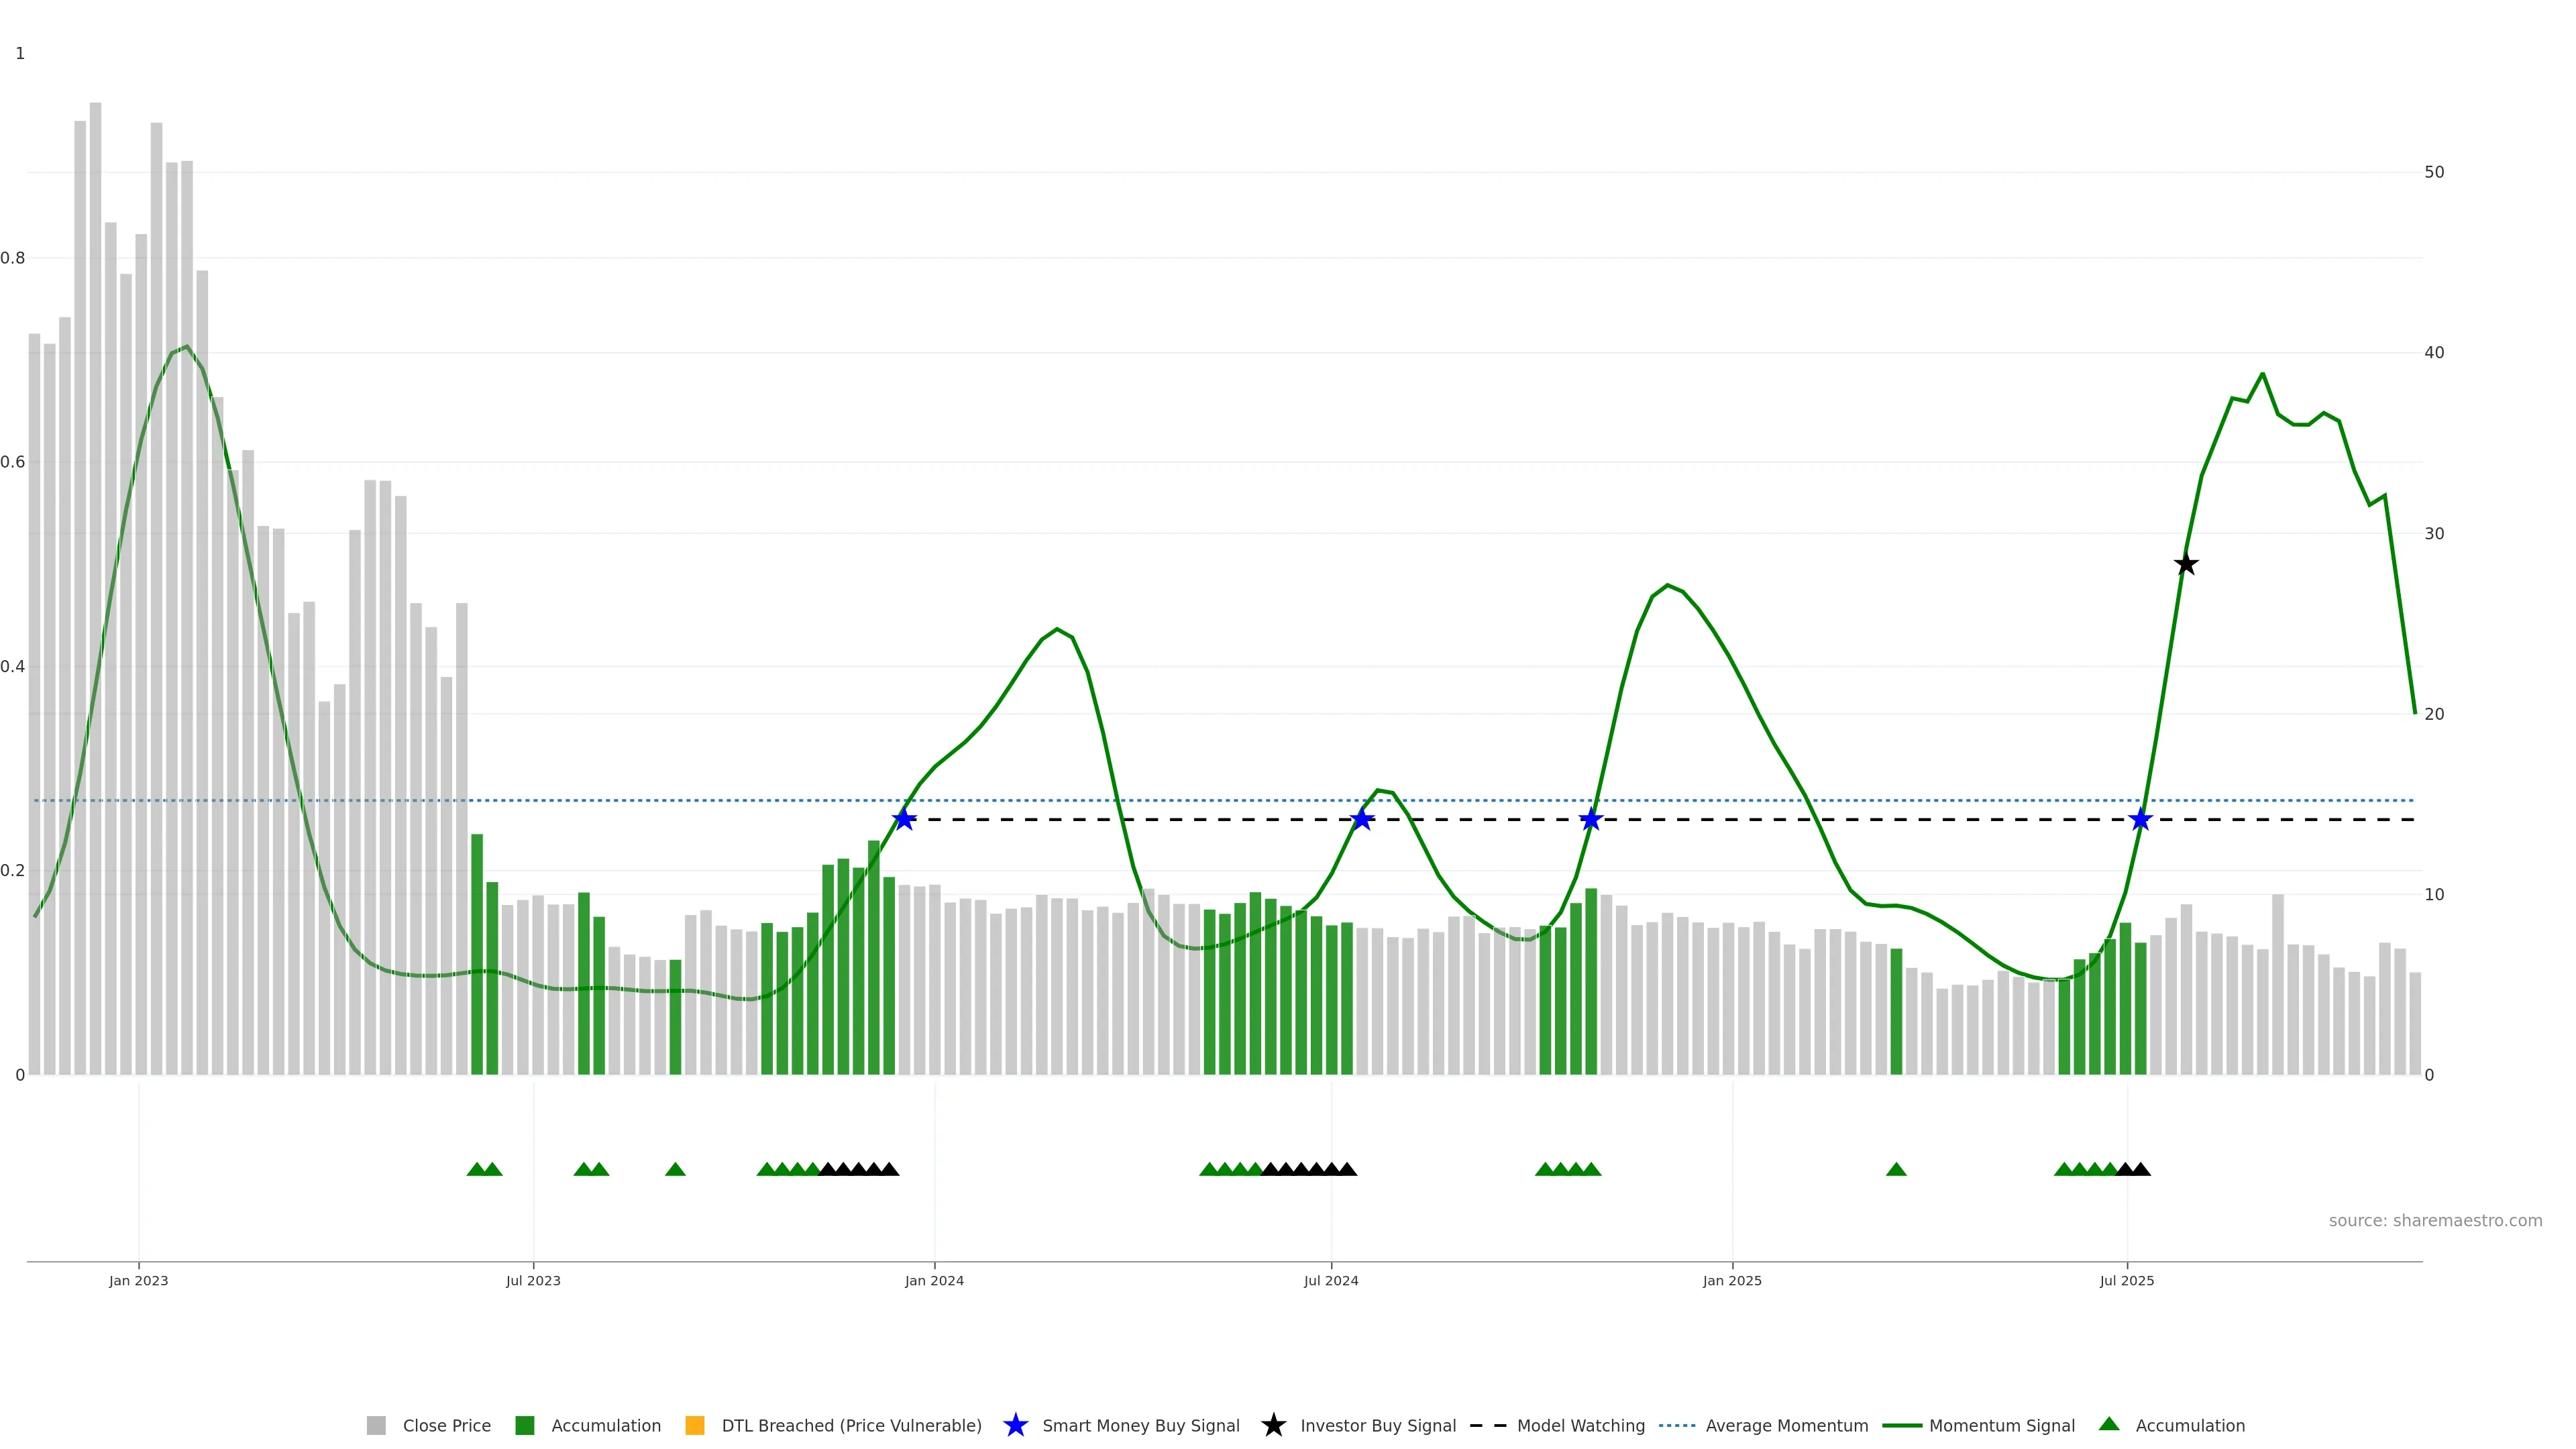The image size is (2576, 1449).
Task: Click the green Accumulation triangle legend icon
Action: tap(2109, 1424)
